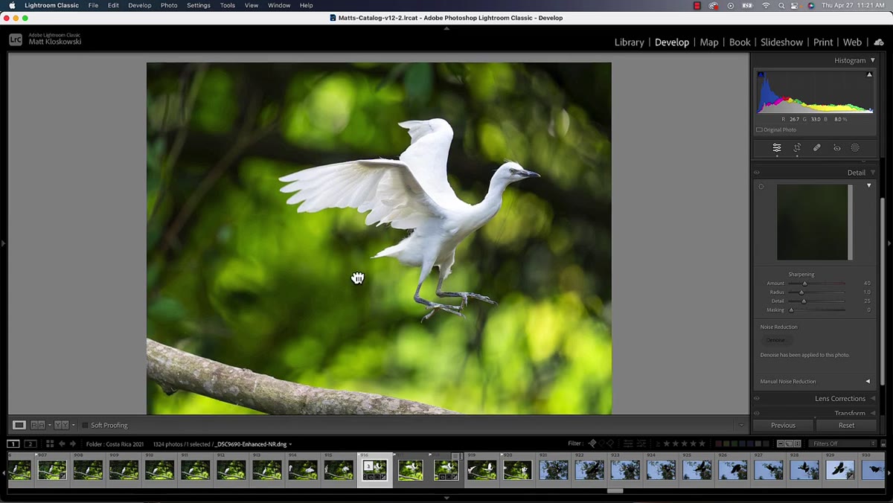Open macOS Spotlight search
Image resolution: width=893 pixels, height=503 pixels.
(781, 6)
